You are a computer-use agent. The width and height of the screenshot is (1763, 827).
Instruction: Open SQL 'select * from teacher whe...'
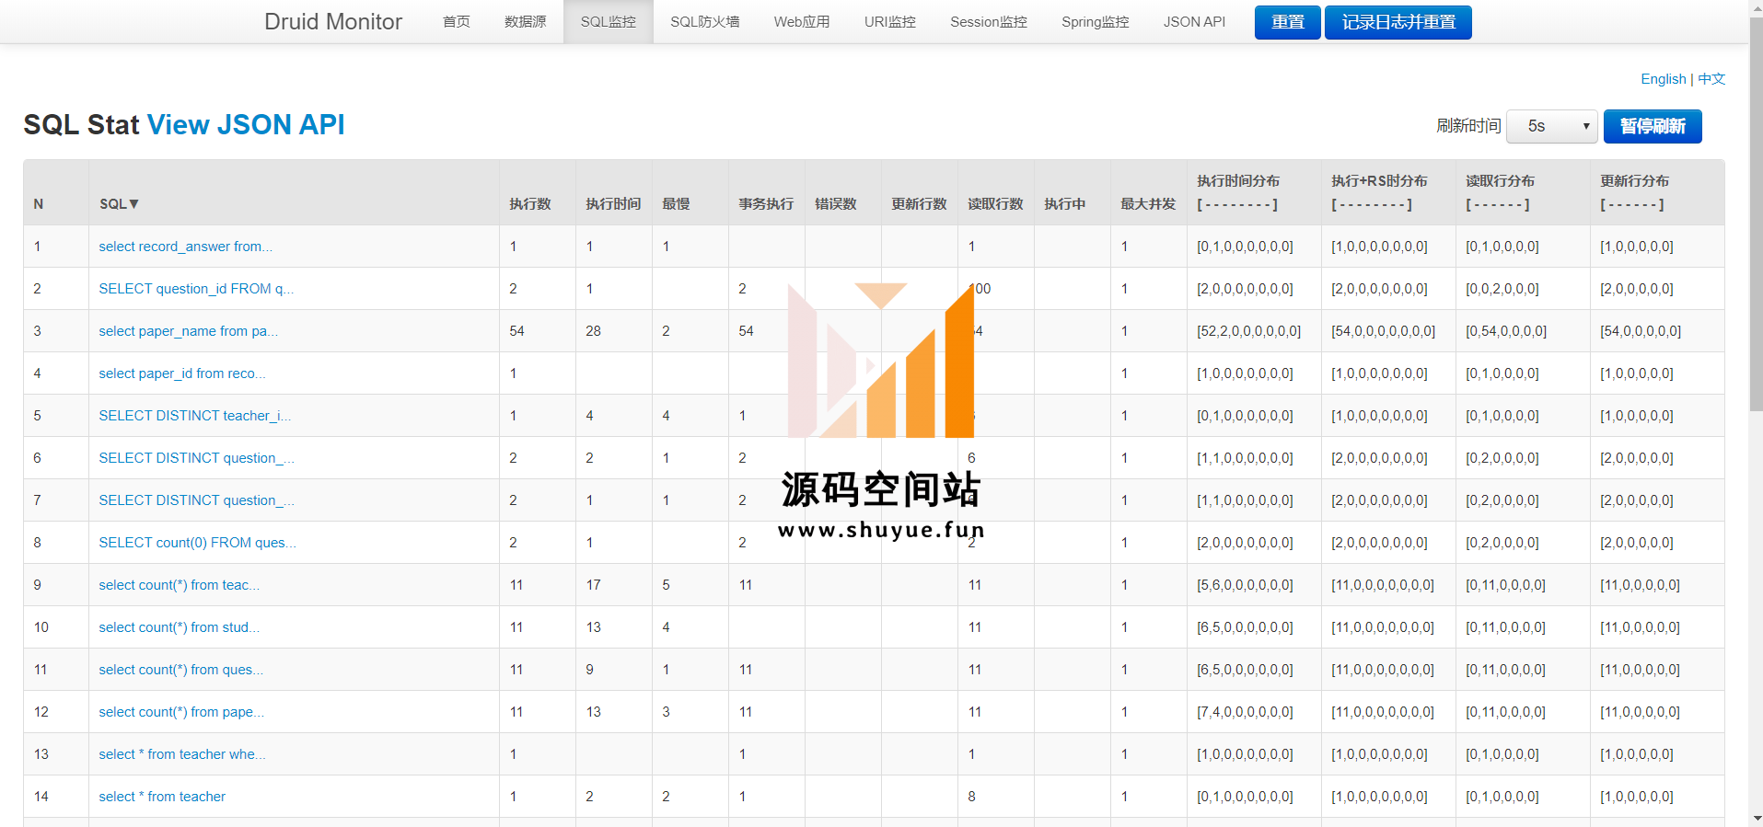182,754
